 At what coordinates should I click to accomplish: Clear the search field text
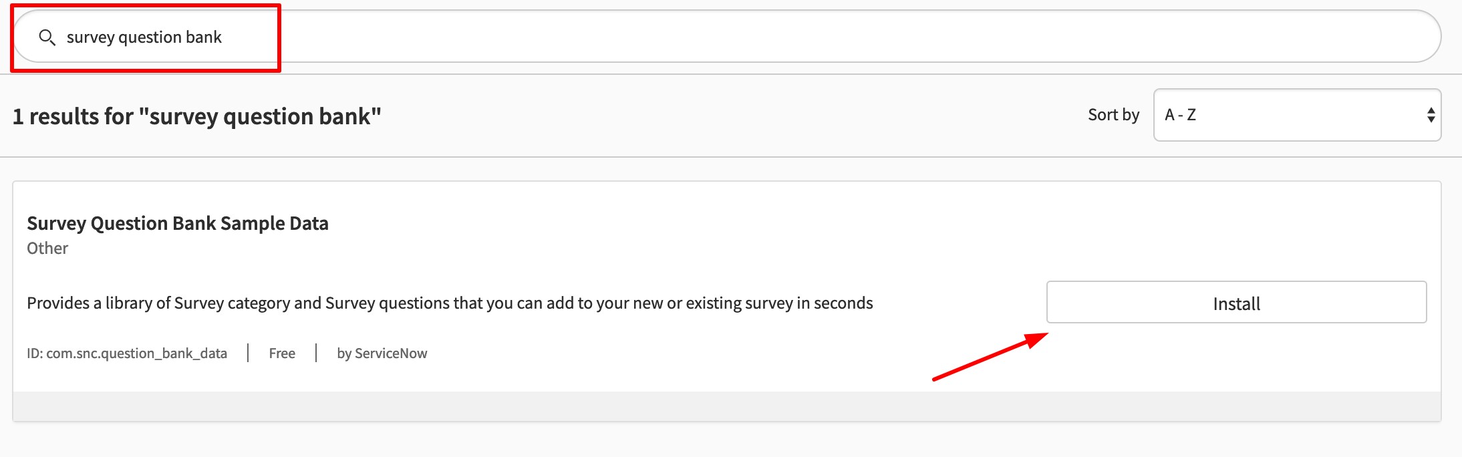coord(144,37)
